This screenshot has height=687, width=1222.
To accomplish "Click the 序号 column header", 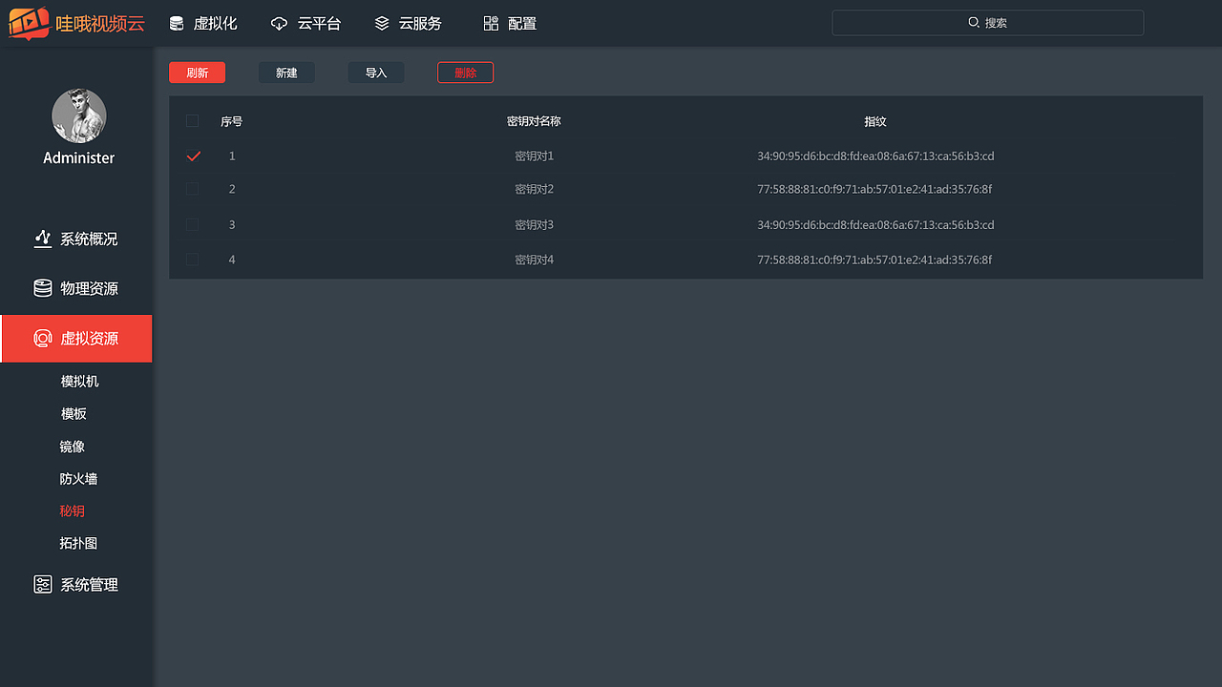I will (x=232, y=121).
